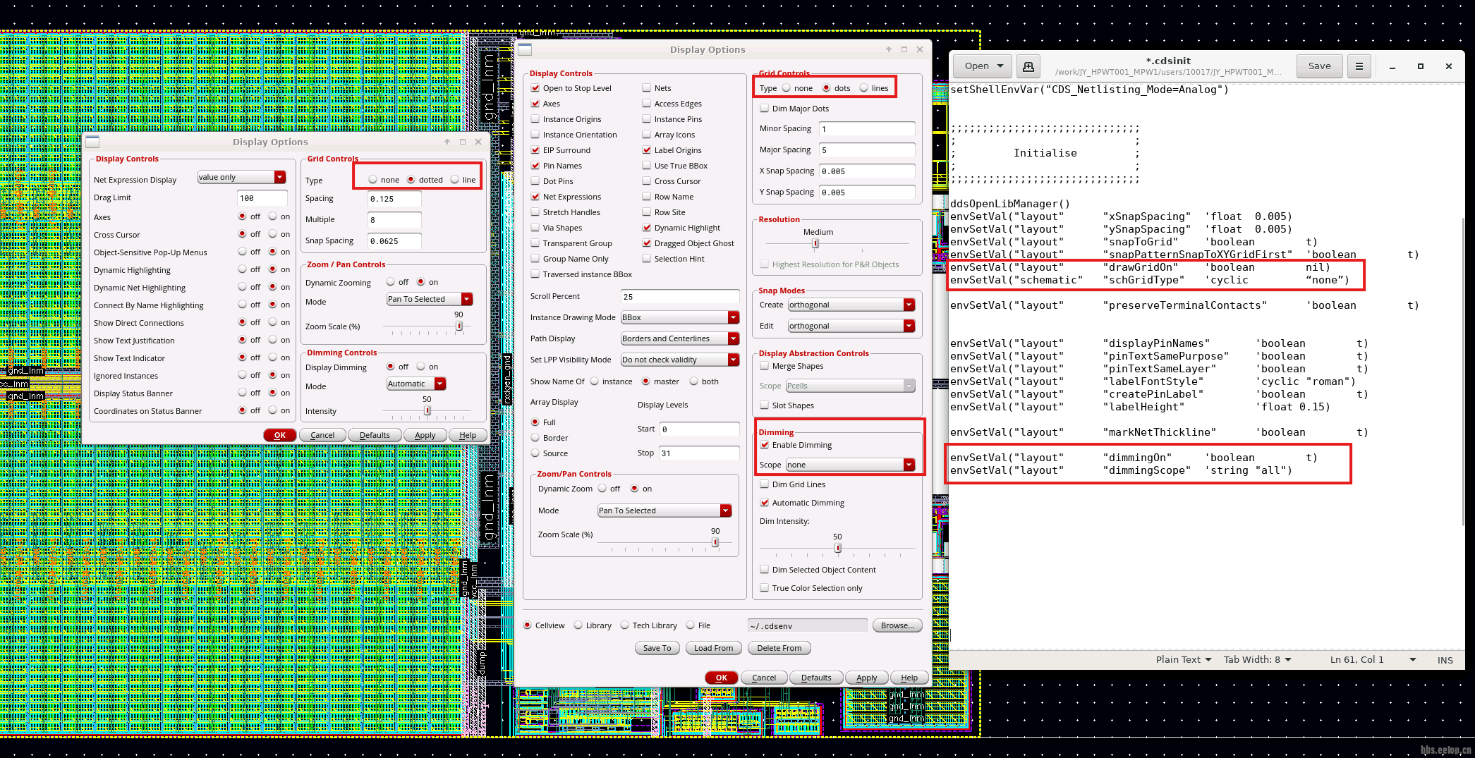Image resolution: width=1475 pixels, height=758 pixels.
Task: Click OK in the large Display Options dialog
Action: tap(721, 678)
